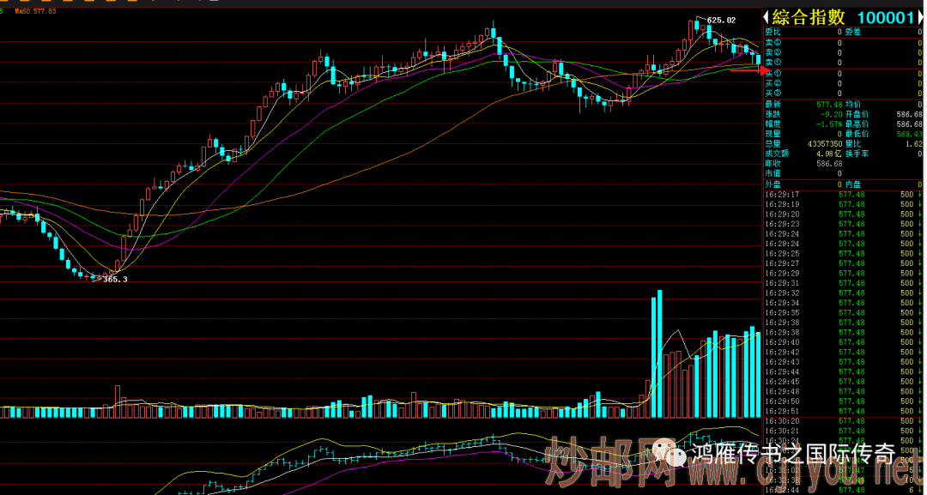This screenshot has width=927, height=495.
Task: Click the left arrow beside 綜合指數 title
Action: [x=766, y=17]
